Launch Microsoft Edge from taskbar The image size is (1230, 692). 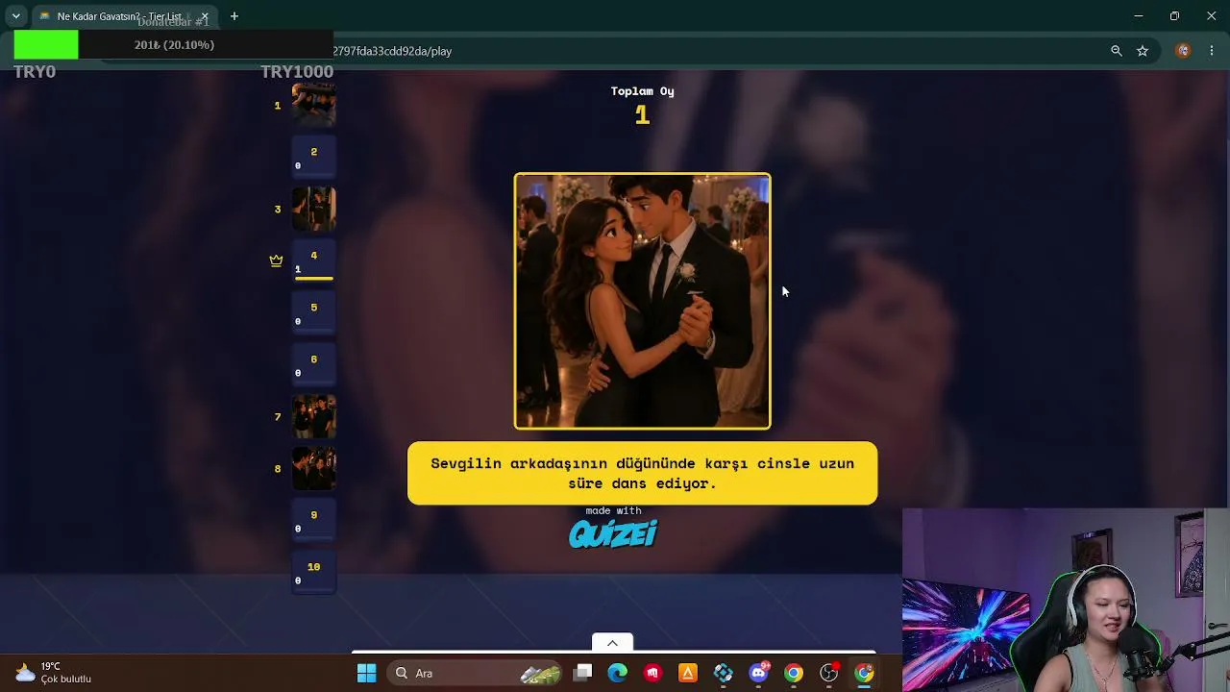[618, 674]
